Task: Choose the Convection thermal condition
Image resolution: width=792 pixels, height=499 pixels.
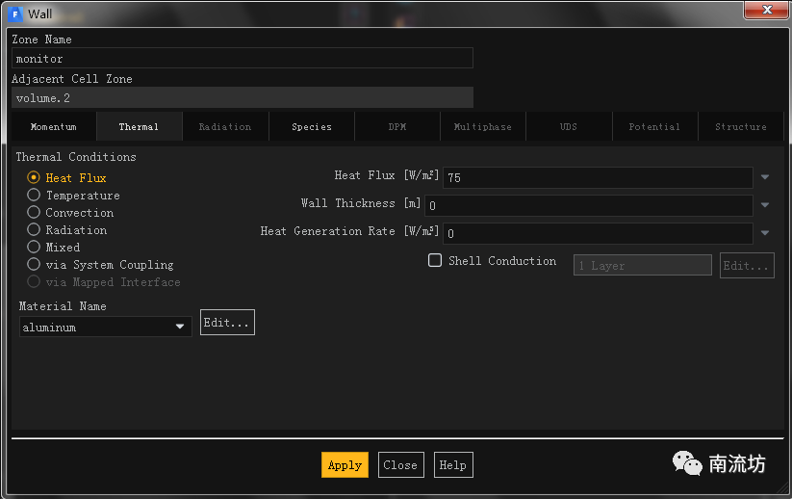Action: [x=34, y=212]
